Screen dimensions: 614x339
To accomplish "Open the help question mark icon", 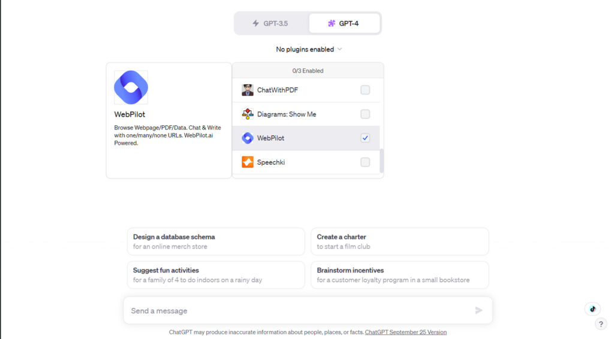I will pyautogui.click(x=601, y=324).
